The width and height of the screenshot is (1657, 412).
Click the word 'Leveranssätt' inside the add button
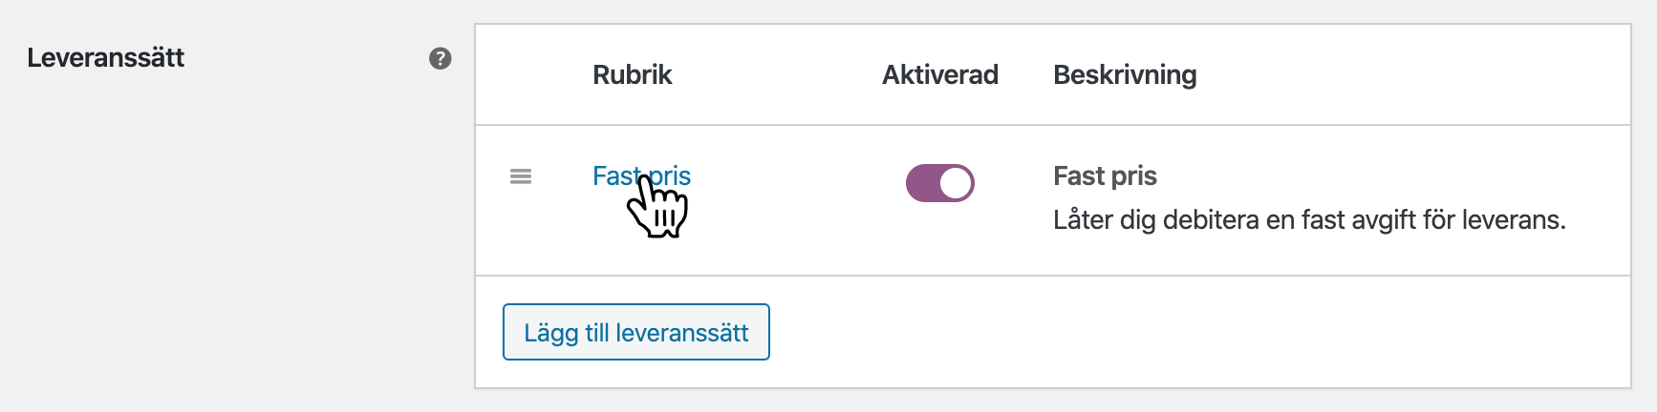(682, 333)
